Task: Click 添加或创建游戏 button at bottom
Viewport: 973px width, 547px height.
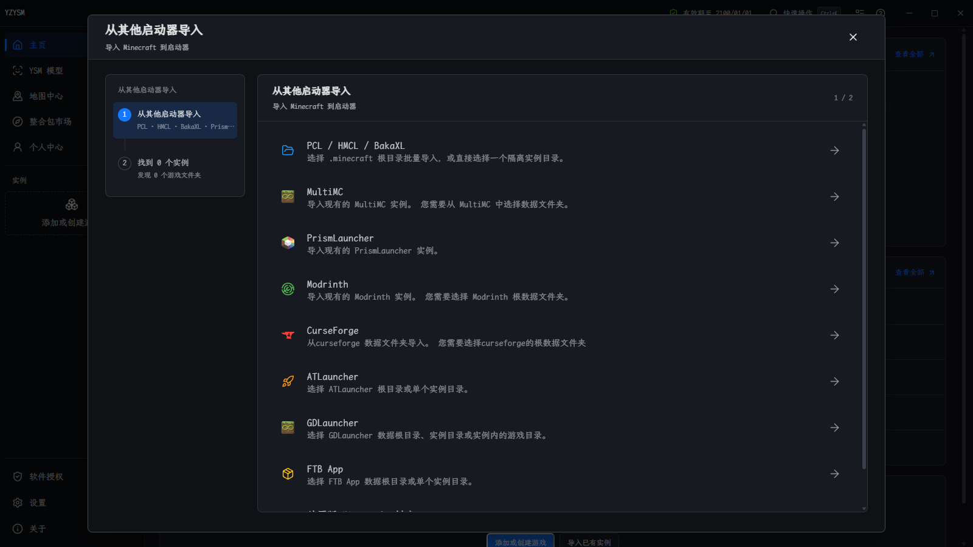Action: pyautogui.click(x=521, y=541)
